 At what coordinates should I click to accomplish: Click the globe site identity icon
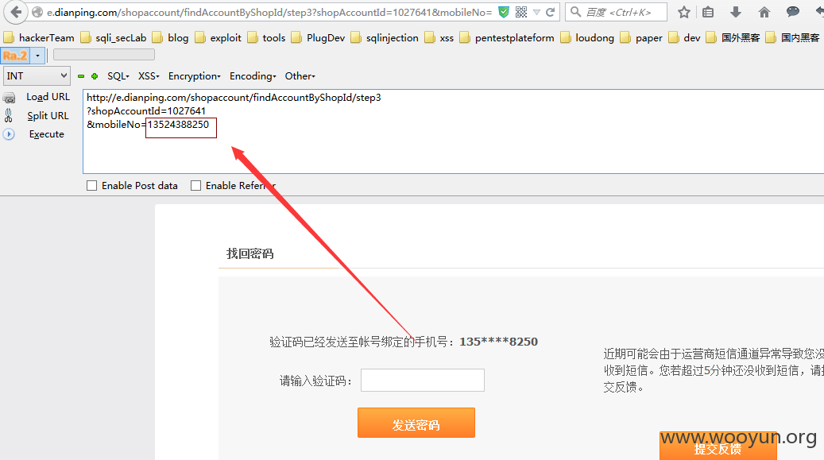pos(37,12)
